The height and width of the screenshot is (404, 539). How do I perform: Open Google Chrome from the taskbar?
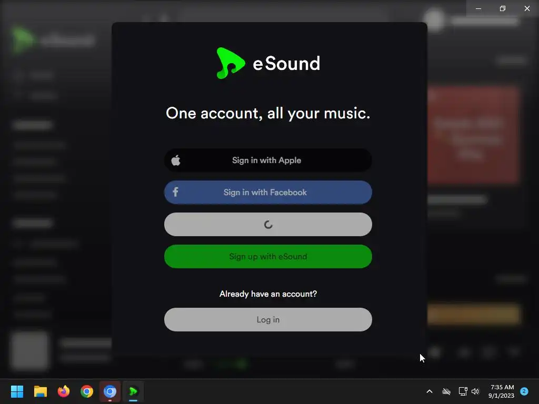(x=87, y=391)
